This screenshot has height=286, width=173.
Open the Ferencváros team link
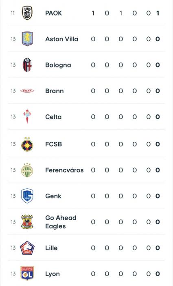(64, 170)
